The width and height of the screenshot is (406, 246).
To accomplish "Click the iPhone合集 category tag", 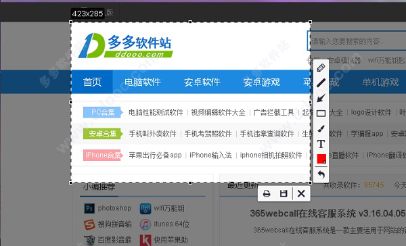I will [x=103, y=155].
